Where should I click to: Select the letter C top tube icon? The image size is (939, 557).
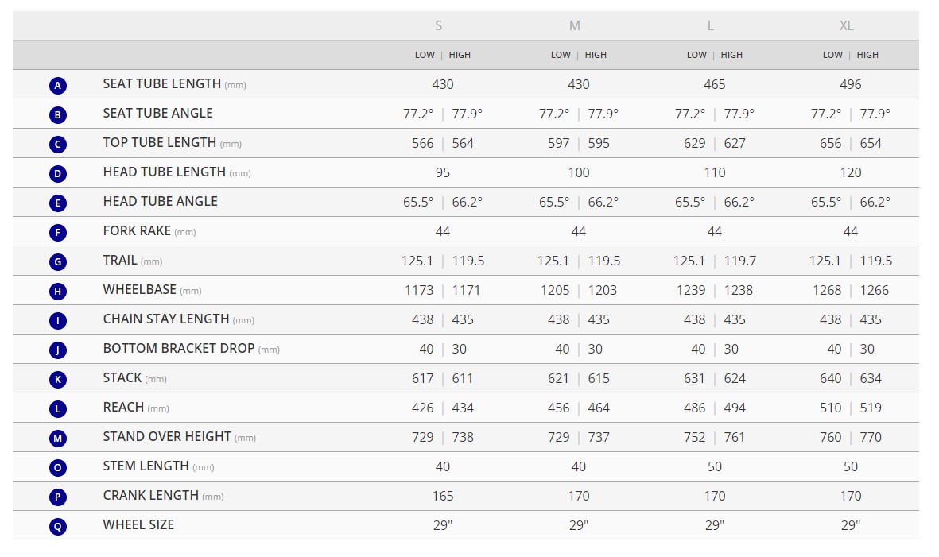coord(57,144)
